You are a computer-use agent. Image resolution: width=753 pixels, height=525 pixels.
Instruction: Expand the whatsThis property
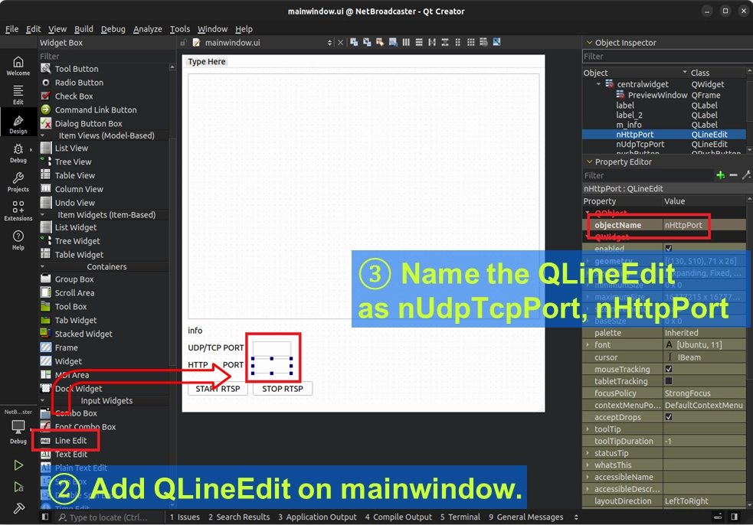pos(588,465)
